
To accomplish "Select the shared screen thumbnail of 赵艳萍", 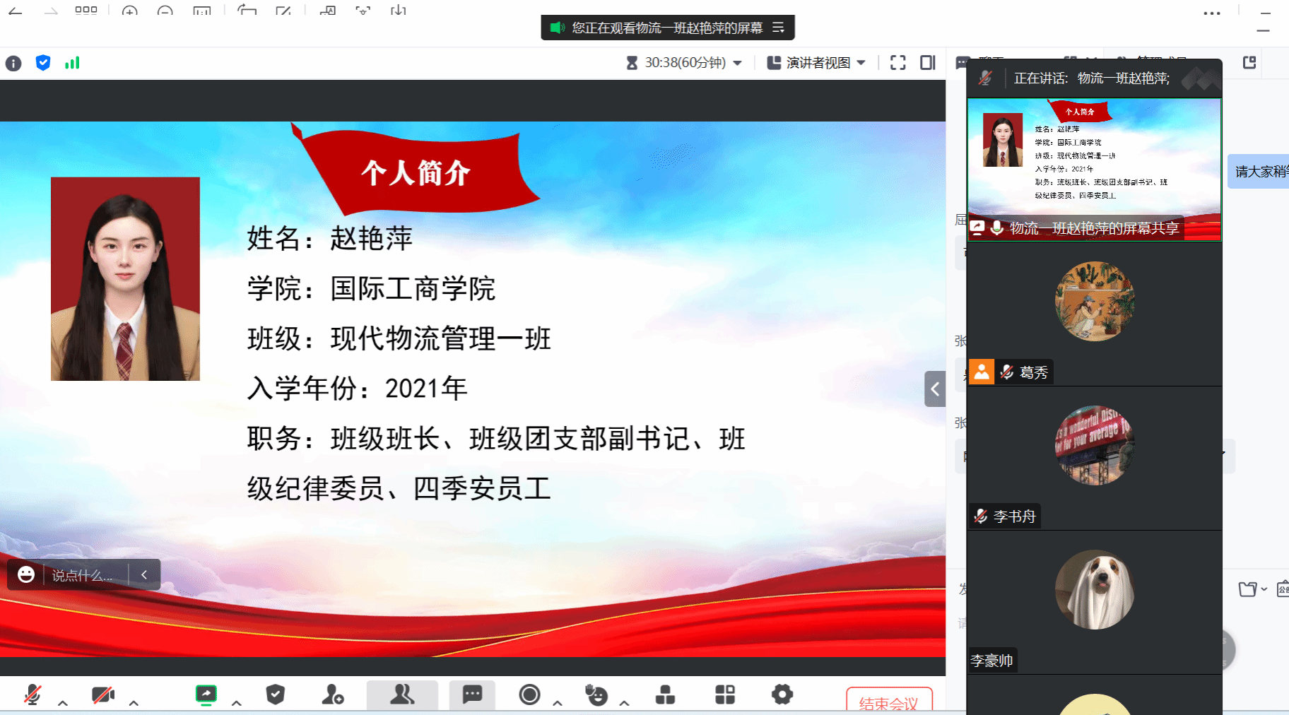I will (x=1094, y=169).
